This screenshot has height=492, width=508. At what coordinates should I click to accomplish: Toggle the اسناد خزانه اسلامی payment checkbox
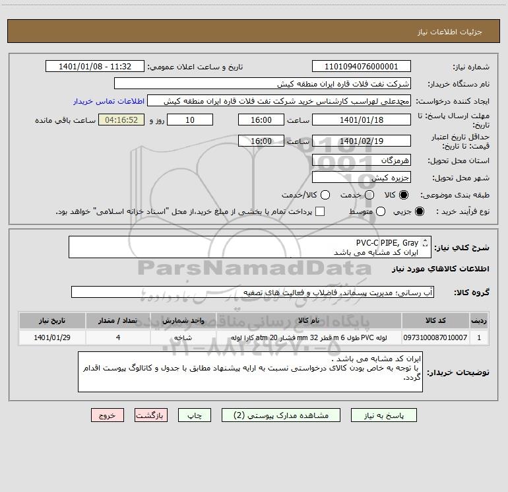(320, 211)
